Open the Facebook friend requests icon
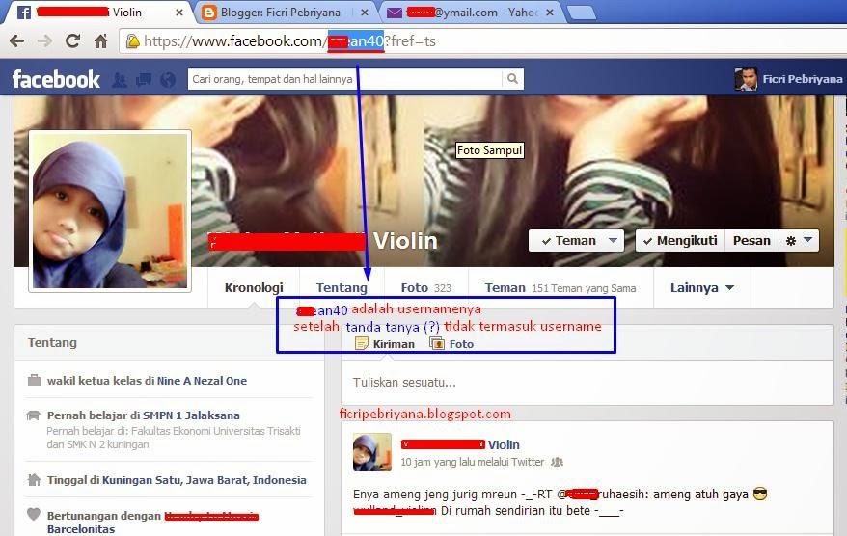The image size is (847, 536). pos(120,80)
